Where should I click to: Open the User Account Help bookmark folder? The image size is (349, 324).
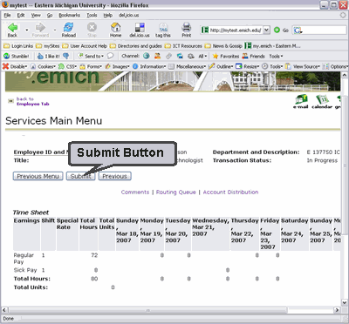(85, 46)
